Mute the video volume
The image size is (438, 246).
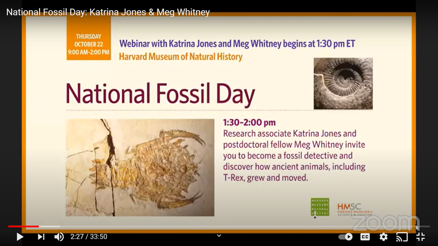(59, 237)
